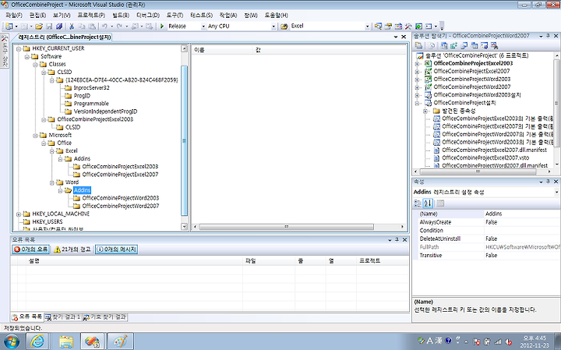Open Properties Window from main toolbar

pyautogui.click(x=388, y=27)
